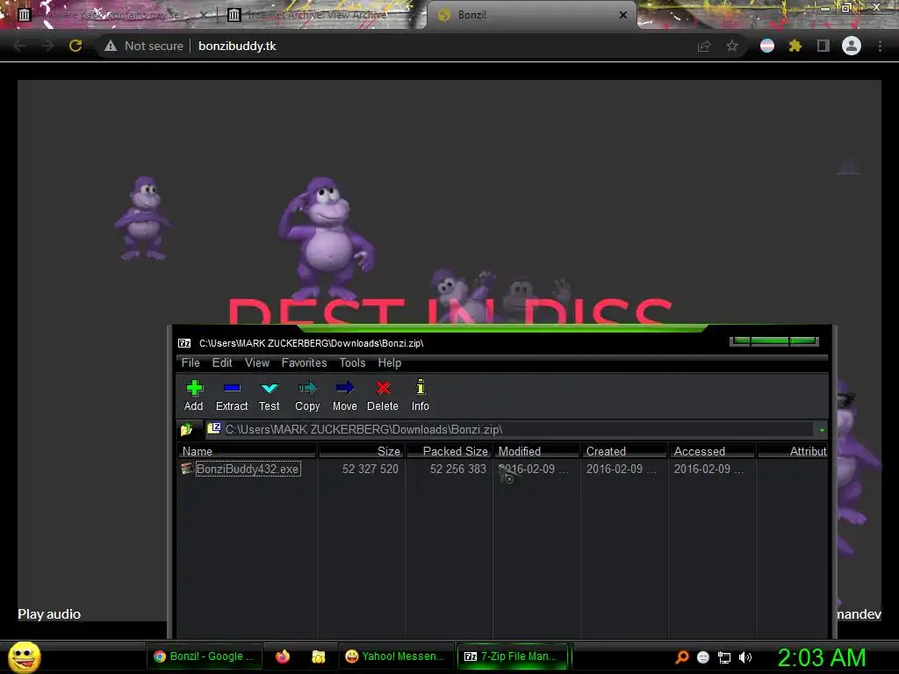Click the small Bonzi gorilla at left
Image resolution: width=899 pixels, height=674 pixels.
[143, 218]
